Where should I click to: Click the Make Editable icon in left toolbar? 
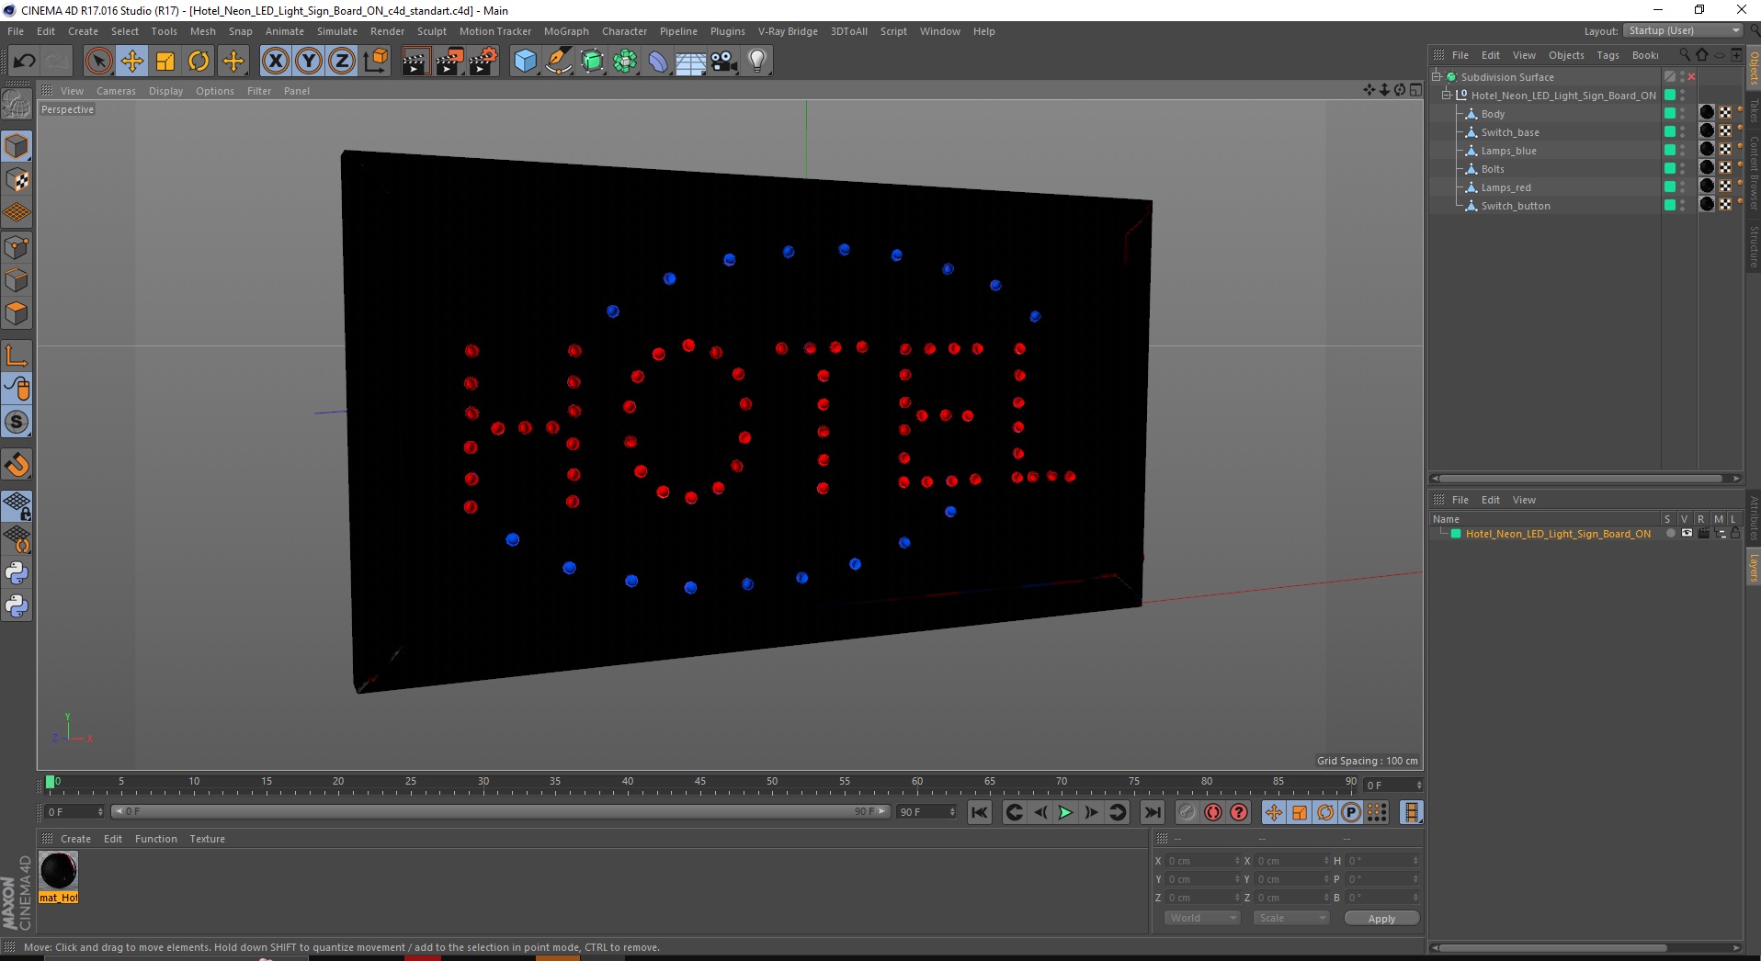[17, 105]
